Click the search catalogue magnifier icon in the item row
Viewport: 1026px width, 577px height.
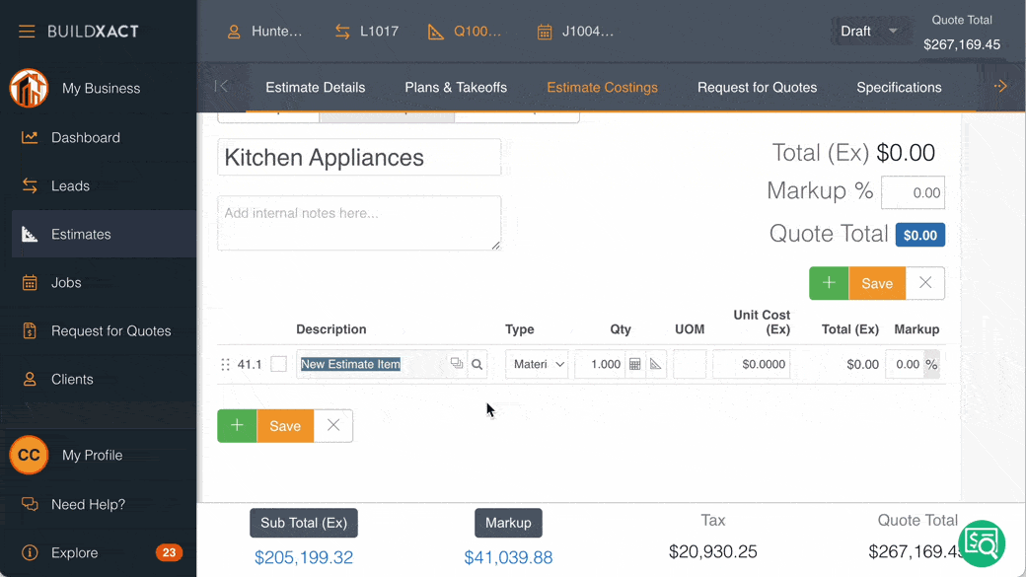click(x=477, y=364)
